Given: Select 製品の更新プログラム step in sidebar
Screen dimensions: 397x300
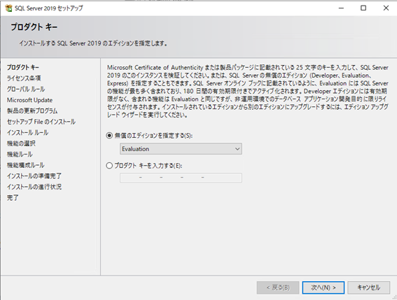Looking at the screenshot, I should 32,110.
